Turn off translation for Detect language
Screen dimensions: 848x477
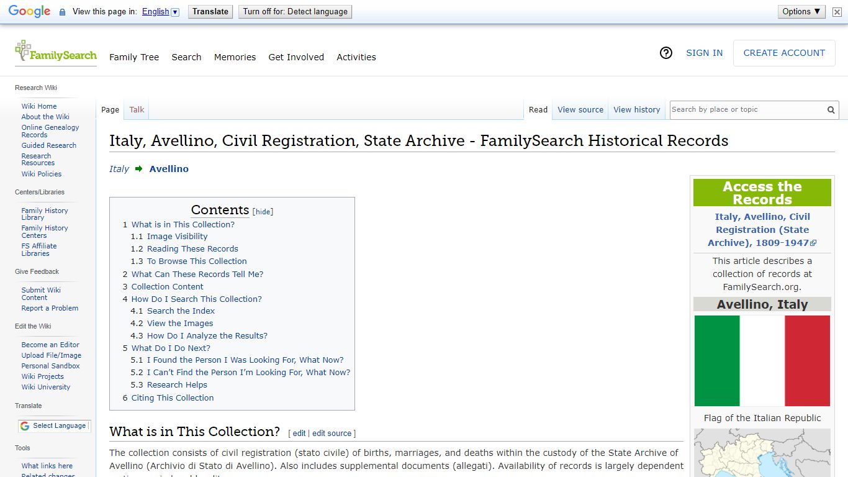point(295,11)
